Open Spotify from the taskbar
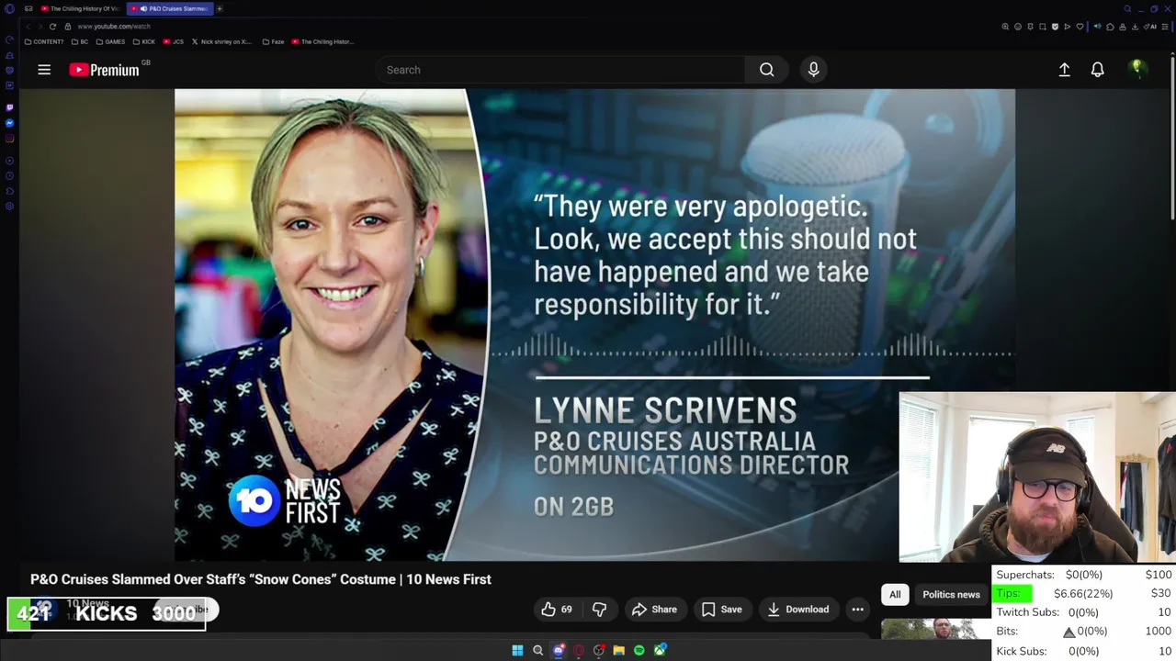This screenshot has width=1176, height=661. (x=639, y=650)
